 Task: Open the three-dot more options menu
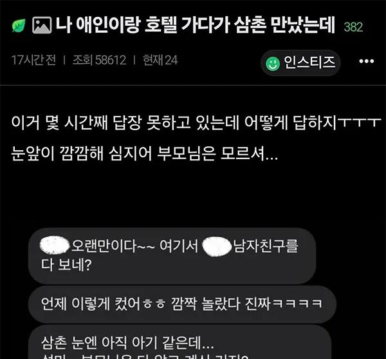[x=366, y=61]
